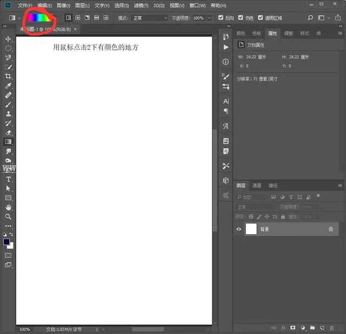Select the Eraser tool
Viewport: 346px width, 334px height.
[8, 133]
